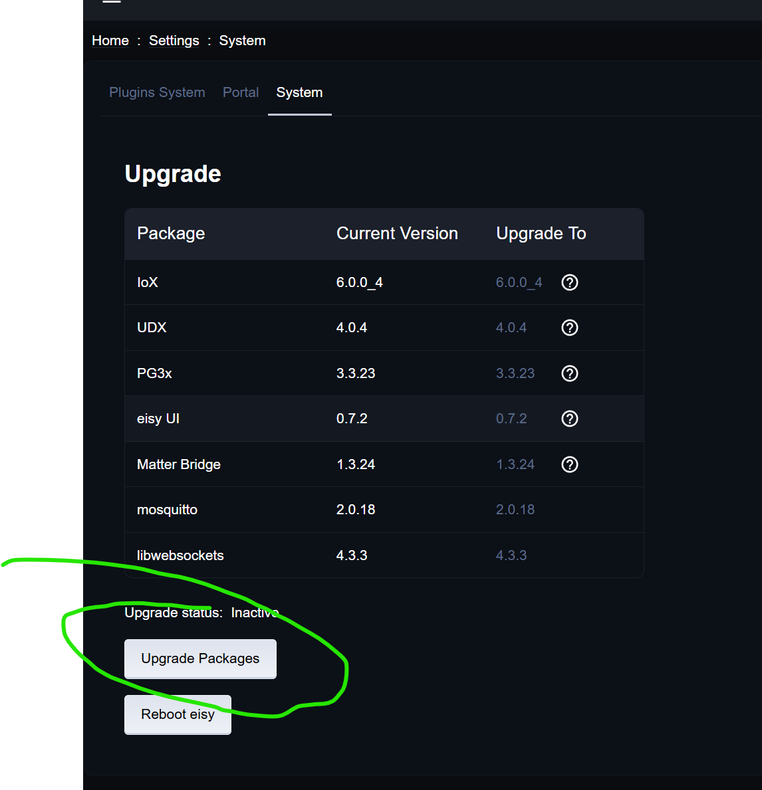Click the Package column header
Screen dimensions: 762x790
[171, 233]
